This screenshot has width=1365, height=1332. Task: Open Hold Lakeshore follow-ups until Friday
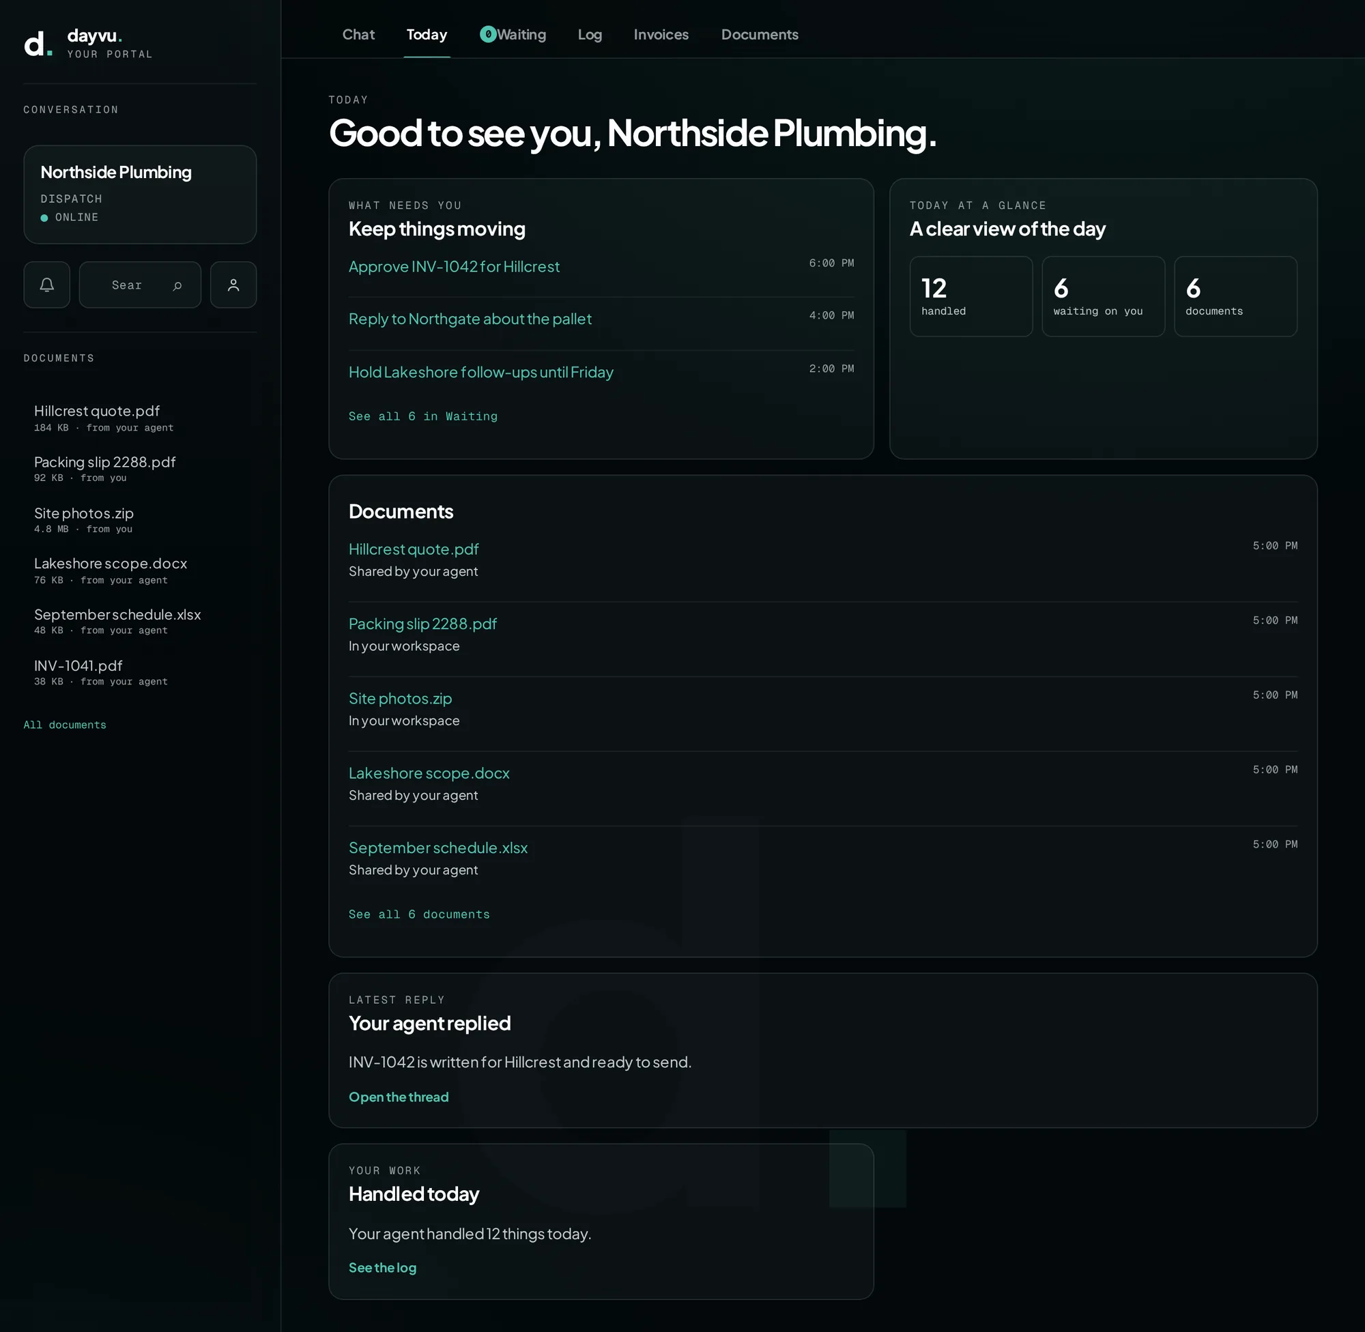click(480, 372)
